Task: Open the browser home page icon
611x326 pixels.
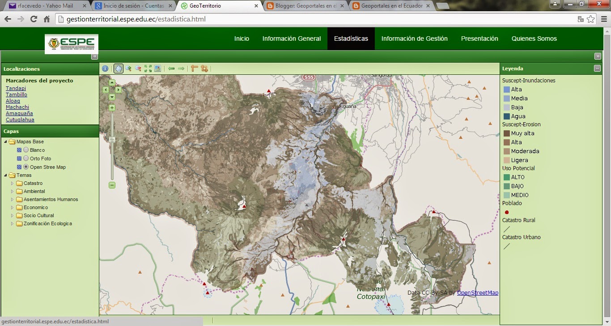Action: tap(47, 19)
